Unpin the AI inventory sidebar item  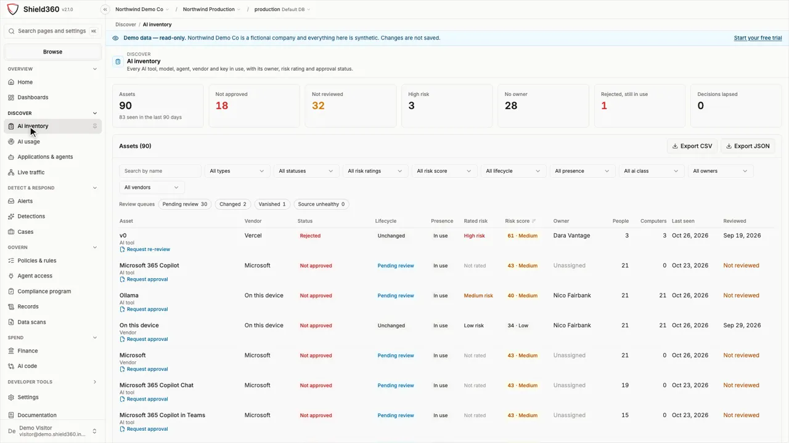tap(95, 126)
